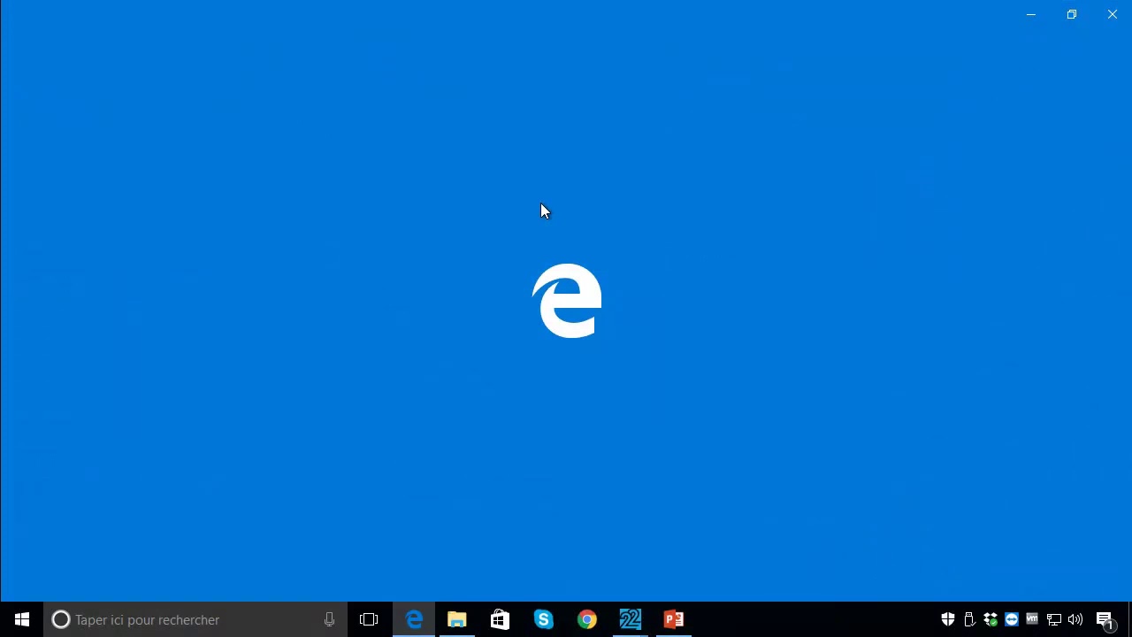Open the volume speaker tray icon

(1075, 619)
